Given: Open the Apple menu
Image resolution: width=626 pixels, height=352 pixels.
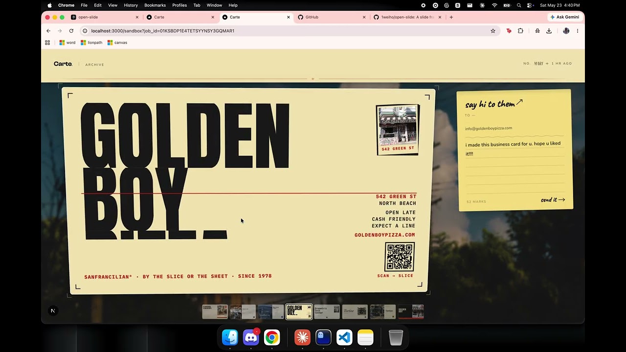Looking at the screenshot, I should point(49,5).
